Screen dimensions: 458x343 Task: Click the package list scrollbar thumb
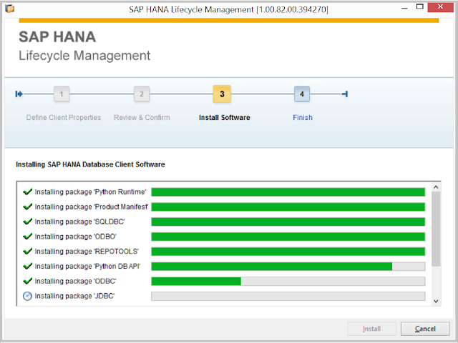(x=436, y=229)
